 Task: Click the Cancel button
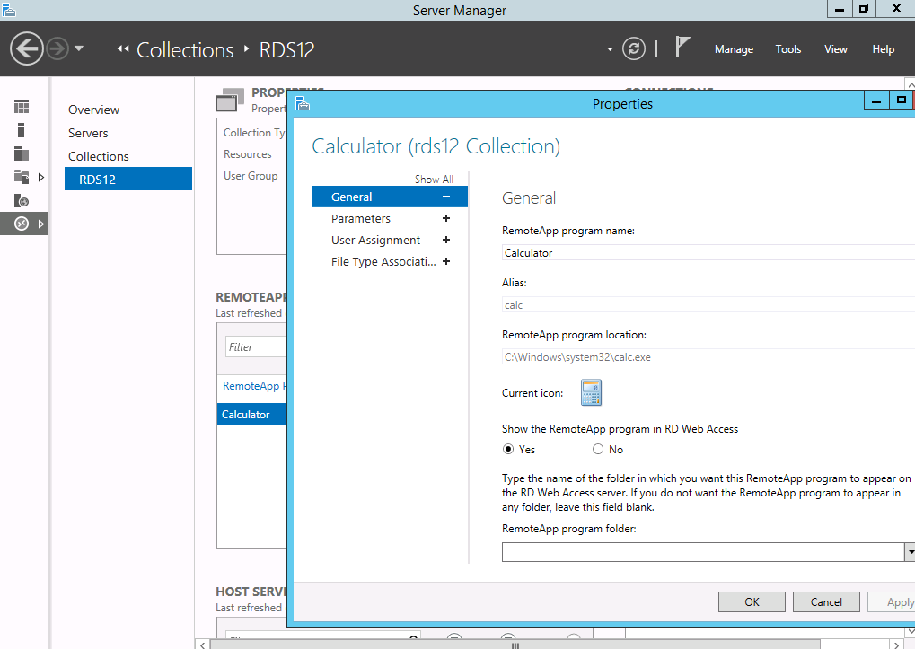point(826,601)
